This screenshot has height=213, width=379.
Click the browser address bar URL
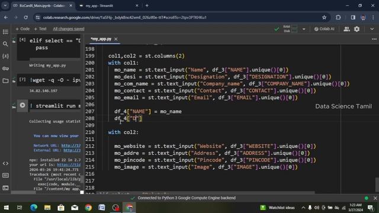125,17
